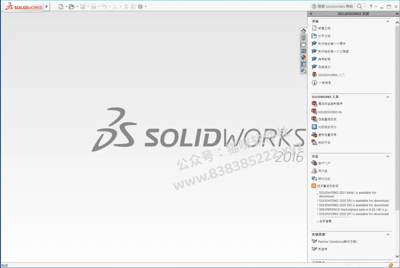Open the New document dropdown arrow
The width and height of the screenshot is (400, 268).
click(66, 7)
